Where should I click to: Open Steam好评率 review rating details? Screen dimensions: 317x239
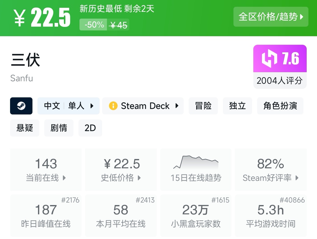click(271, 170)
